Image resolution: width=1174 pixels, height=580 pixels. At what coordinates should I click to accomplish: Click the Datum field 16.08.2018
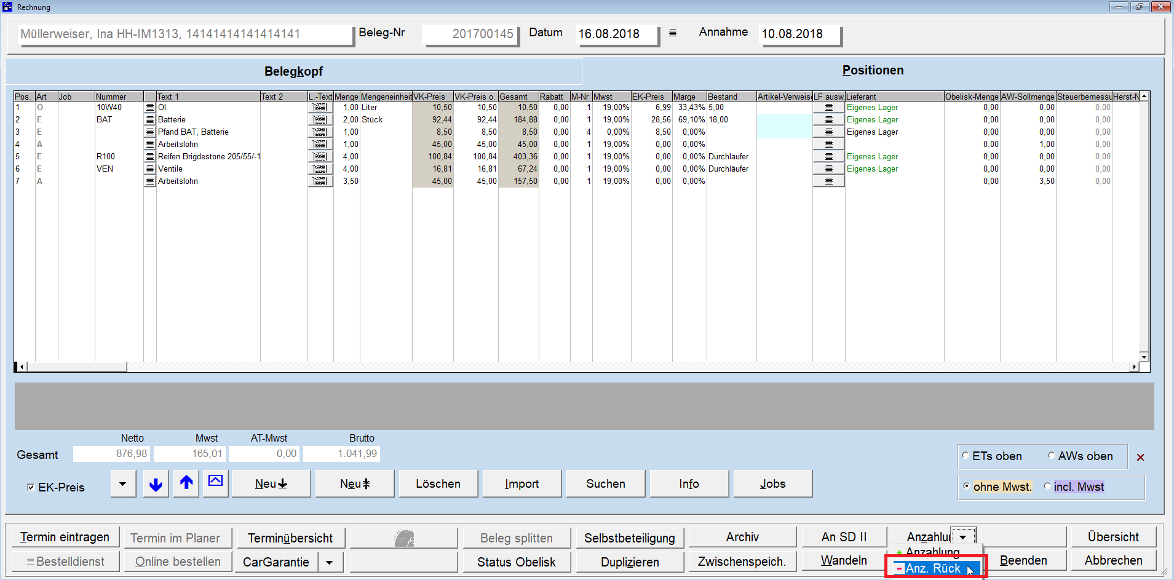(x=616, y=34)
